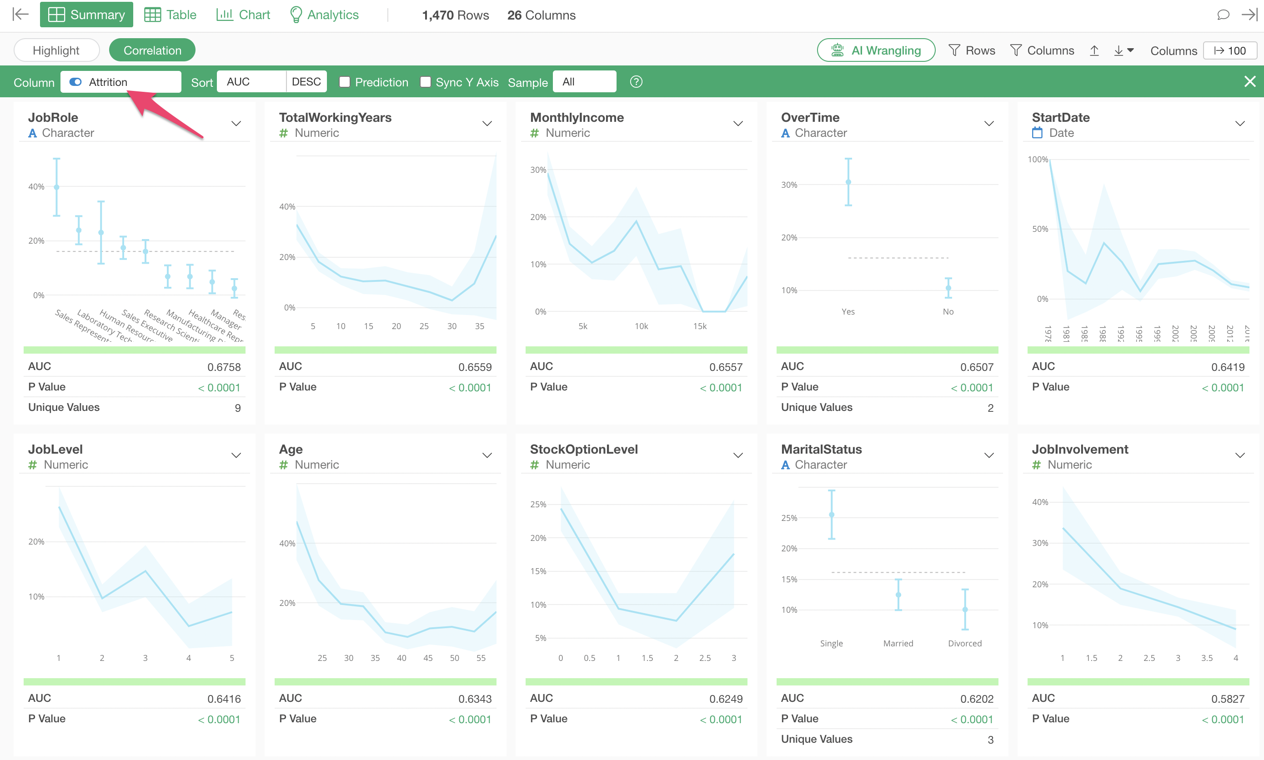Open the comment bubble icon

[x=1223, y=15]
